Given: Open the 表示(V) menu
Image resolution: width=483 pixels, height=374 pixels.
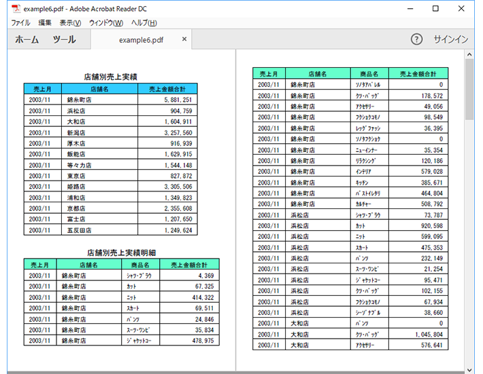Looking at the screenshot, I should click(x=70, y=23).
